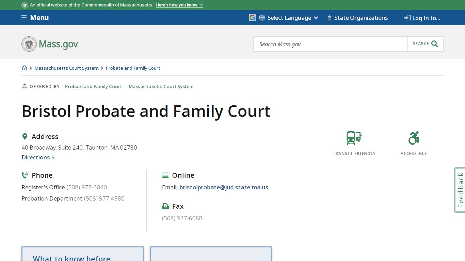Open Massachusetts Court System offered-by link
Screen dimensions: 465x261
tap(161, 86)
